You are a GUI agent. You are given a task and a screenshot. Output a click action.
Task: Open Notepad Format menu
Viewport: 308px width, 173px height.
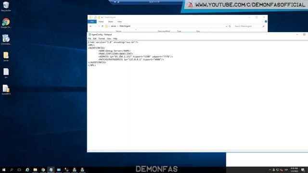point(102,38)
